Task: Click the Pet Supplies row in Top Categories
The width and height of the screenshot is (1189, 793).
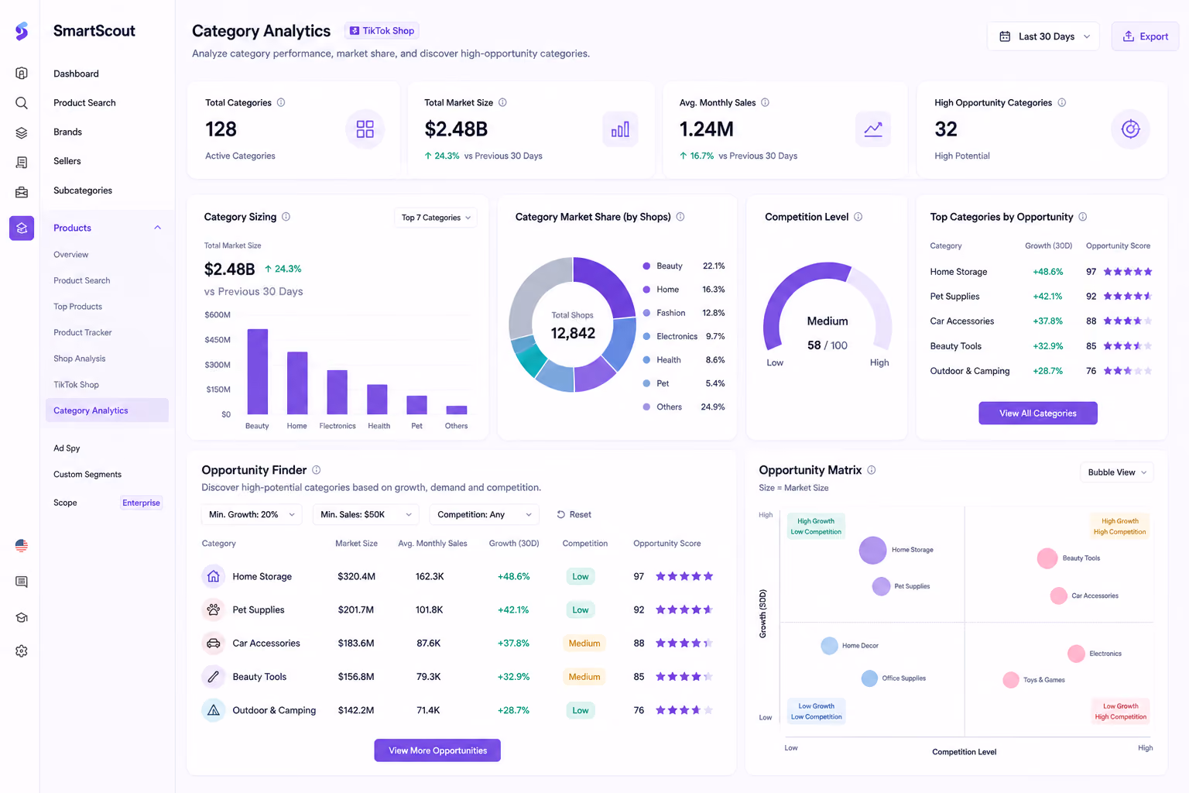Action: click(x=1041, y=297)
